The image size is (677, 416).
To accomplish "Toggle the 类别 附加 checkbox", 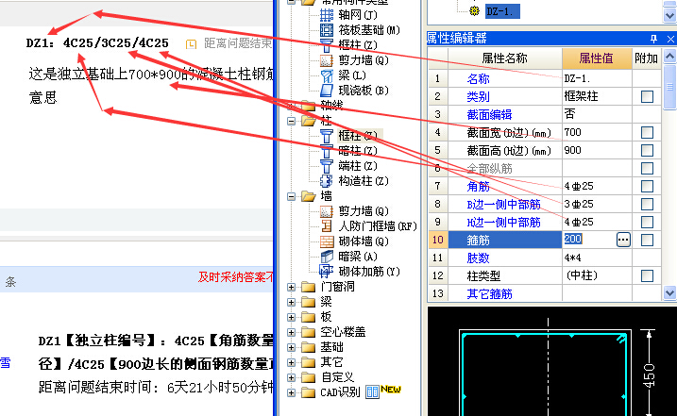I will [647, 96].
